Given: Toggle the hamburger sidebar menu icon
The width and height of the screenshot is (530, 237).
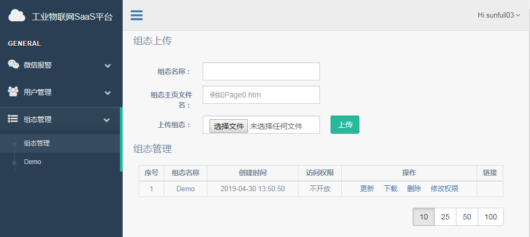Looking at the screenshot, I should click(x=136, y=15).
